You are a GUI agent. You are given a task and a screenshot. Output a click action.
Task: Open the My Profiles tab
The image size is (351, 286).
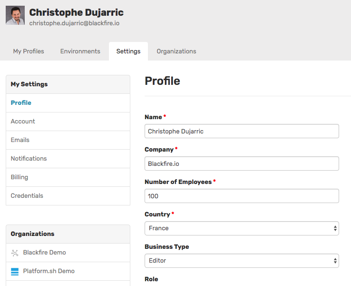29,51
